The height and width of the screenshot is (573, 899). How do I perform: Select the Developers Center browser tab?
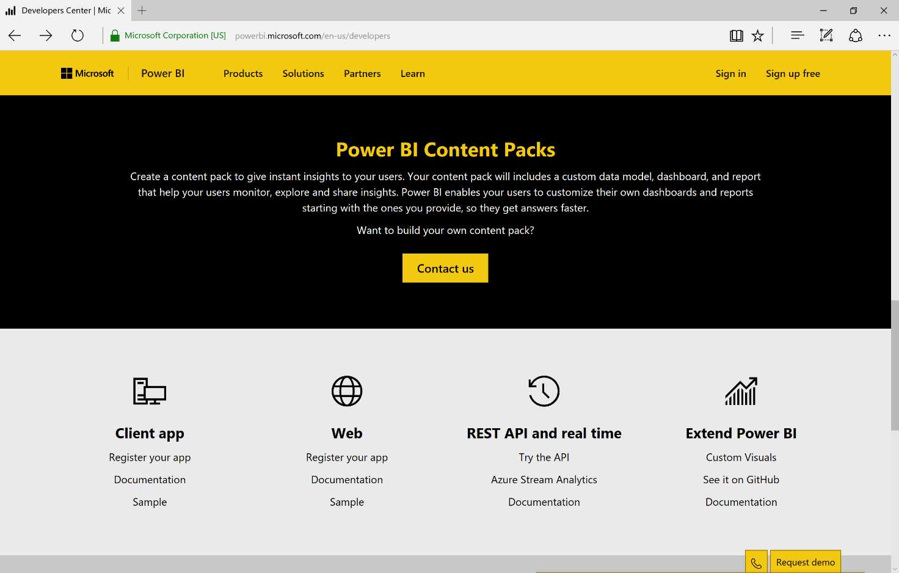pyautogui.click(x=61, y=10)
